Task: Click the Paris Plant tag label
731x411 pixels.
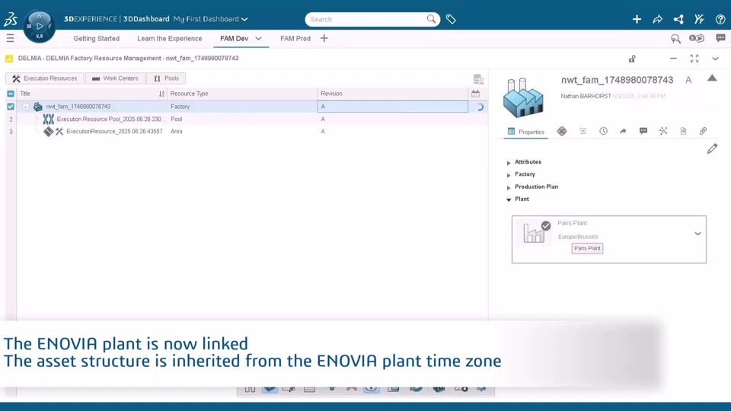Action: pyautogui.click(x=587, y=248)
